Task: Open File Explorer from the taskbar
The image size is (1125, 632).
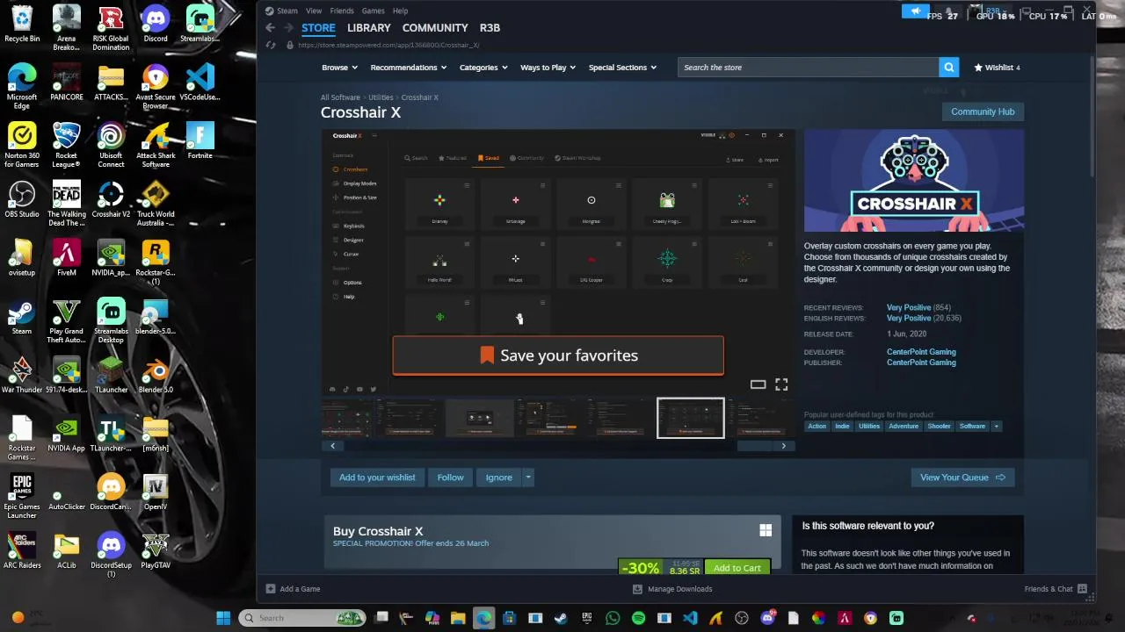Action: coord(458,618)
